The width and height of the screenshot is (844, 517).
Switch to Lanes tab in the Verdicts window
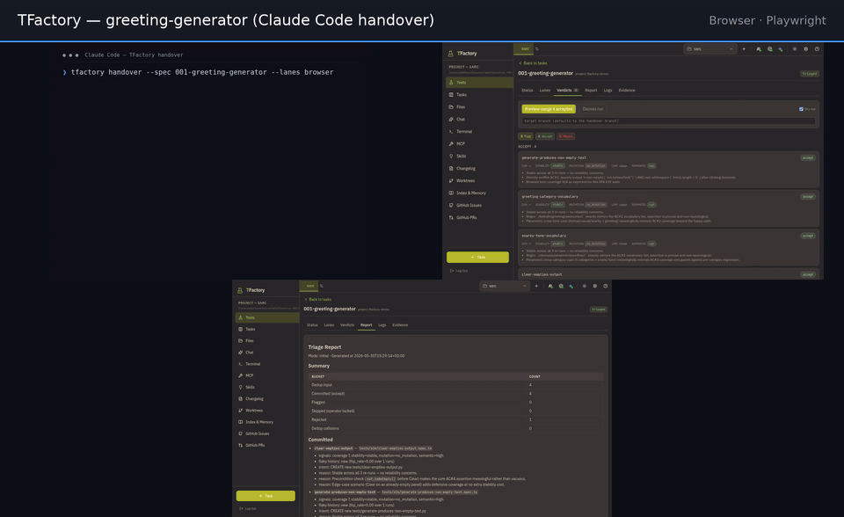(545, 91)
